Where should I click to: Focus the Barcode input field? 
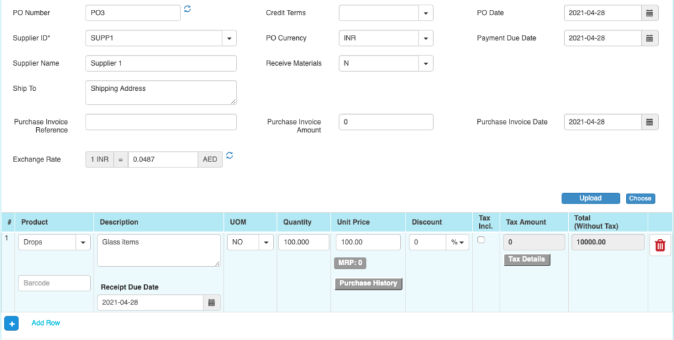[x=55, y=283]
